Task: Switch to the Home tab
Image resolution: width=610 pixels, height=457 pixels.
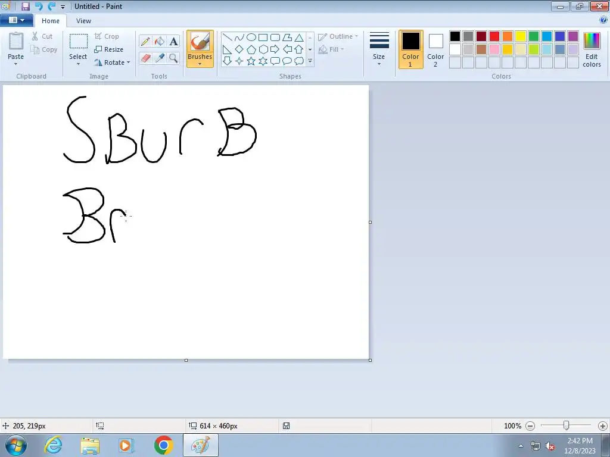Action: (51, 21)
